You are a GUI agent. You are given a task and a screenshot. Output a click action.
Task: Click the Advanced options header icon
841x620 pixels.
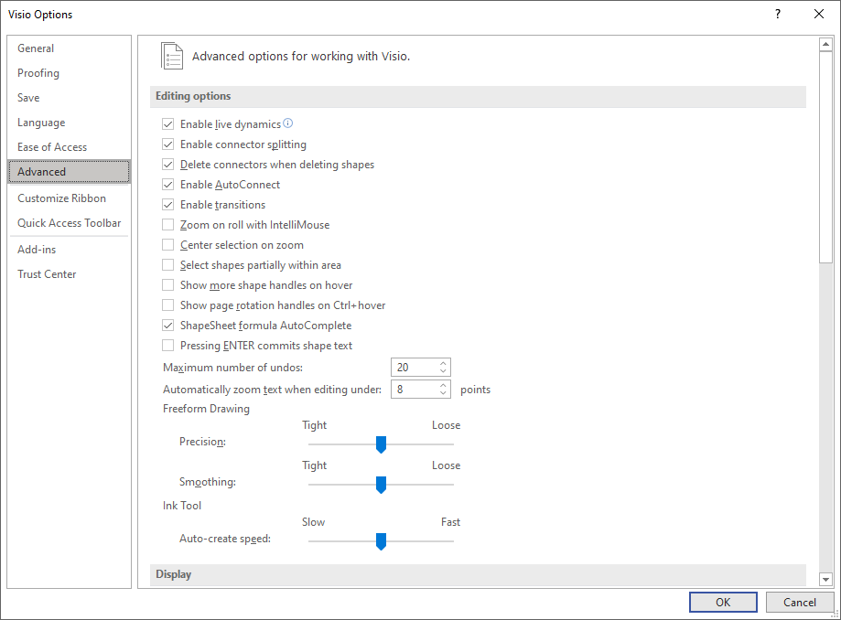point(172,56)
